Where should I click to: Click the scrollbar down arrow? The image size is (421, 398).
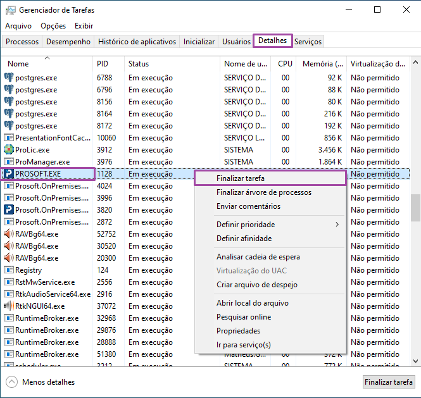point(415,361)
